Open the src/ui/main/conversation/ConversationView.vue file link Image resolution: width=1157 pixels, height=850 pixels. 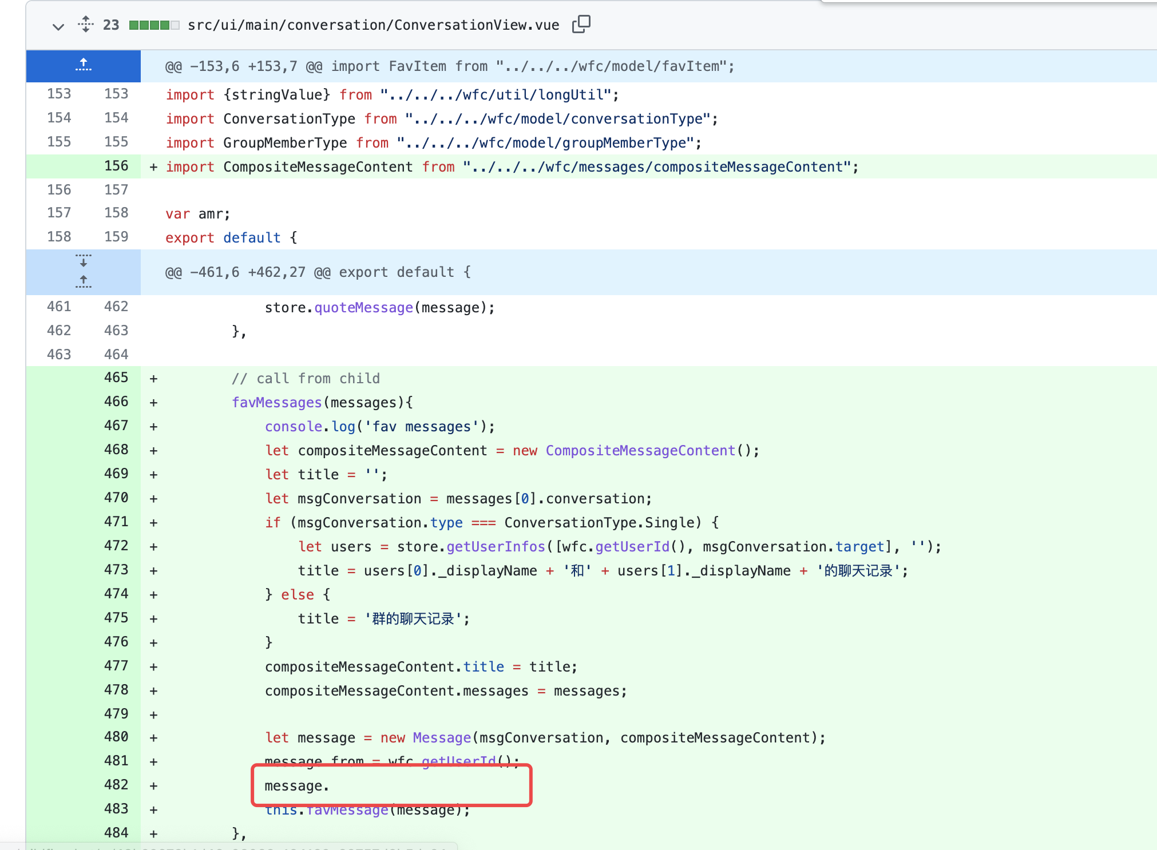(x=373, y=25)
